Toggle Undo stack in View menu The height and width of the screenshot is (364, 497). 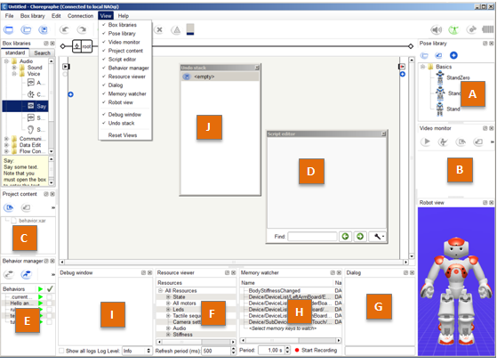[x=121, y=123]
